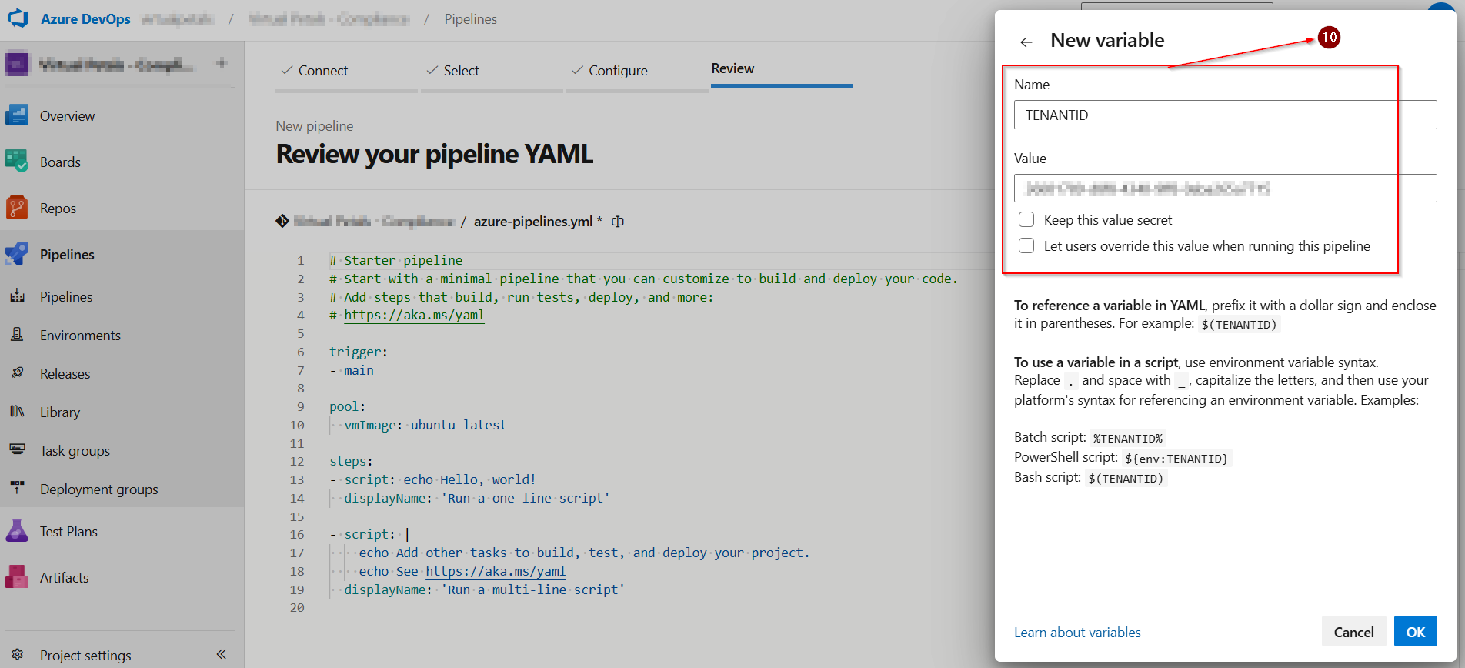Open the Task groups icon
The height and width of the screenshot is (668, 1465).
[17, 450]
